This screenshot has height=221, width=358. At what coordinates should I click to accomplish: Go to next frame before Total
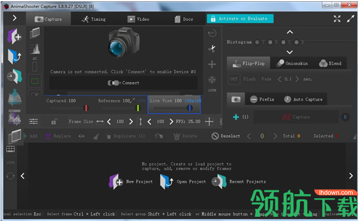pos(275,136)
